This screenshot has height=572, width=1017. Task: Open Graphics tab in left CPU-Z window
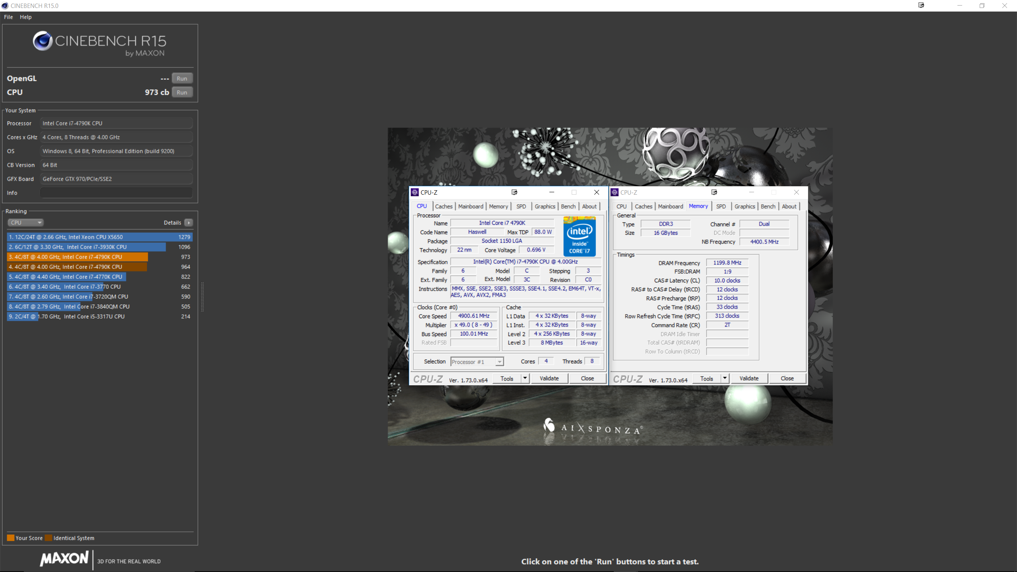click(x=545, y=206)
